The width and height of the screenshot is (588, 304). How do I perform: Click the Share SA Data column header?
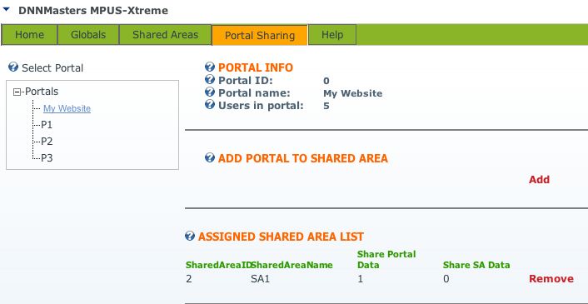[x=476, y=265]
